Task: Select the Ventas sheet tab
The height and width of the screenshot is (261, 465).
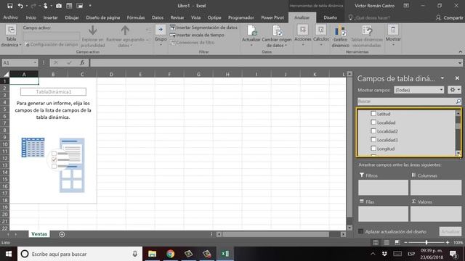Action: click(x=39, y=234)
